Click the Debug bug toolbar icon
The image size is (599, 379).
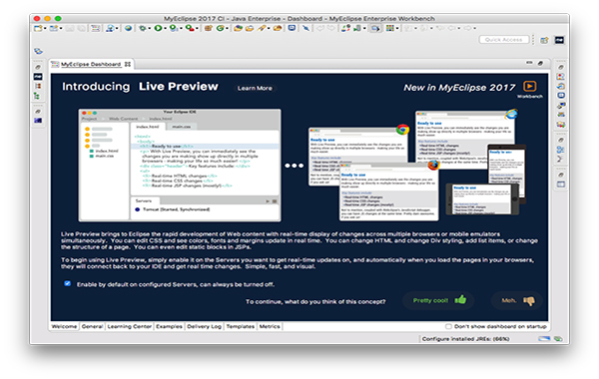pos(142,28)
